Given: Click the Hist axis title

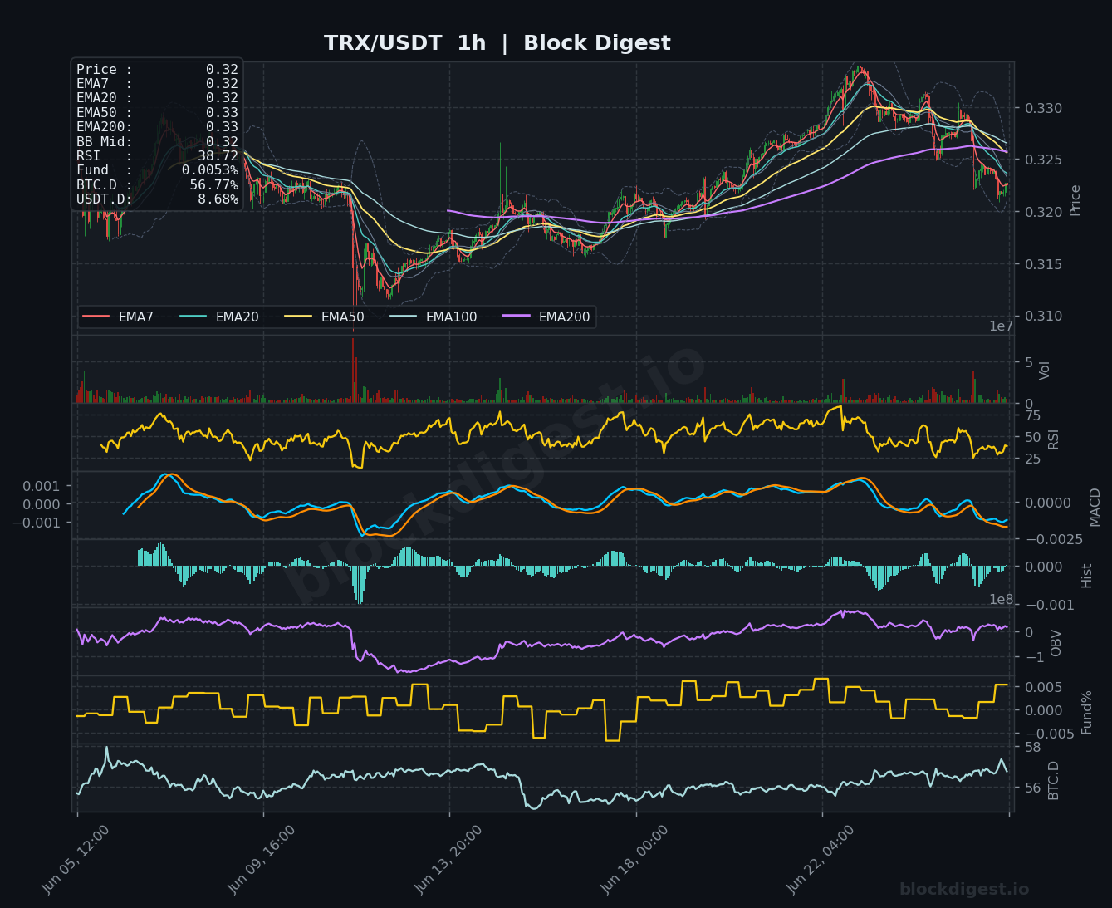Looking at the screenshot, I should (1087, 576).
